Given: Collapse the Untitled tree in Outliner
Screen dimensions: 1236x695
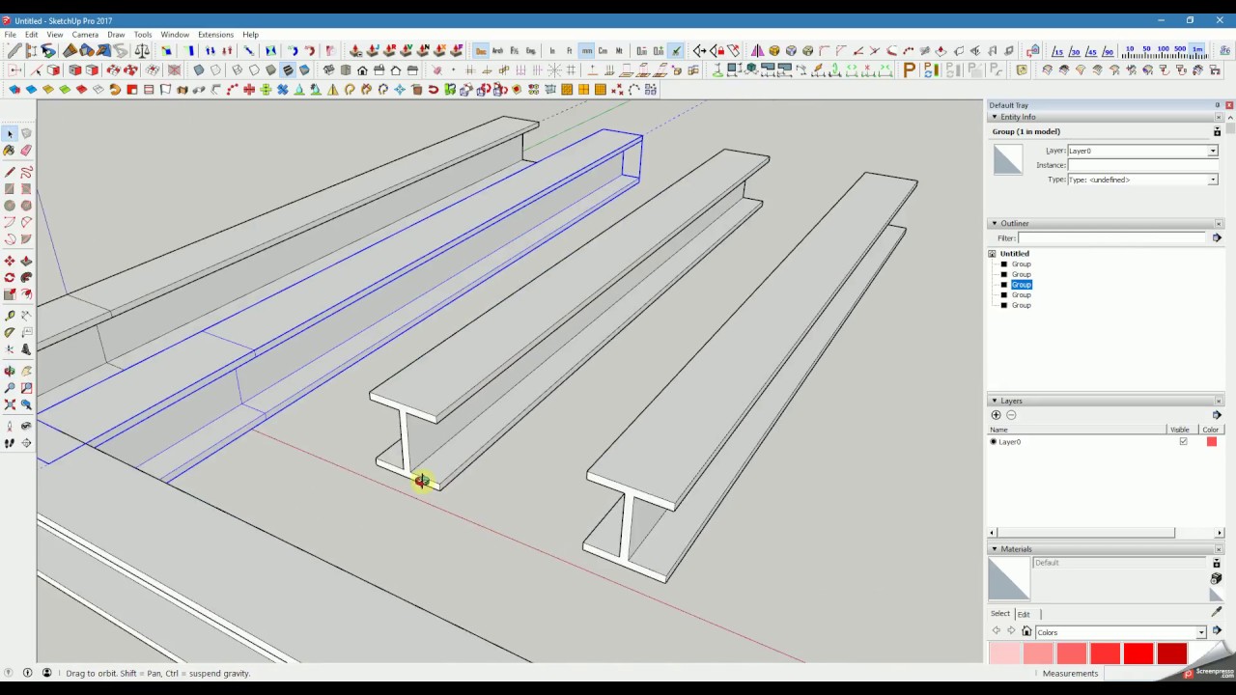Looking at the screenshot, I should pos(992,254).
